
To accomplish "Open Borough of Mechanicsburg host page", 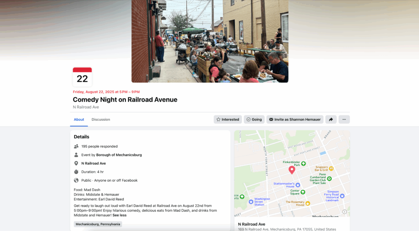I will point(119,155).
